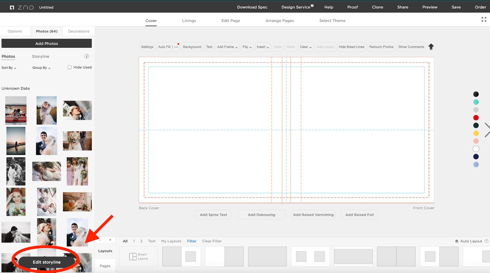This screenshot has width=490, height=273.
Task: Open cover Settings in toolbar
Action: point(147,47)
